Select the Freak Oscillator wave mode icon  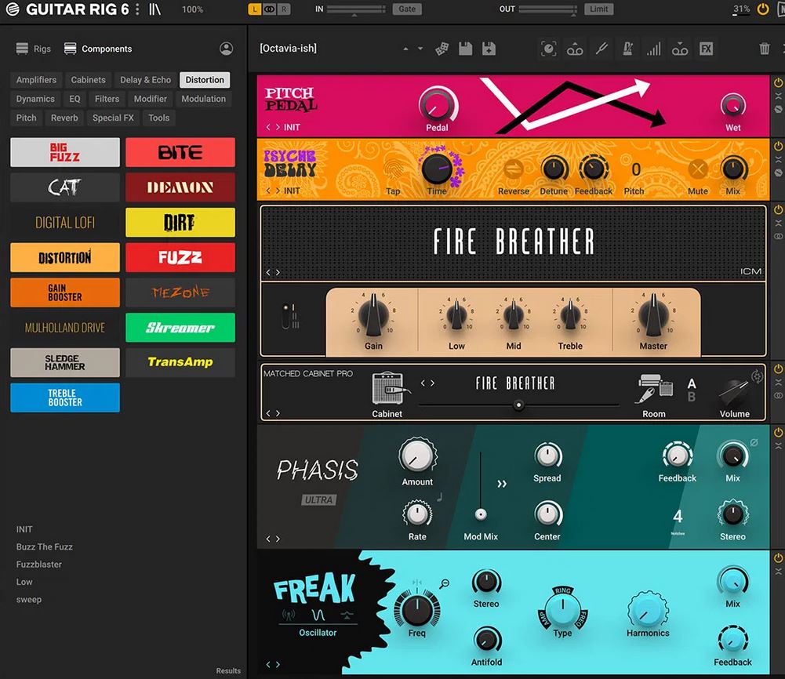[318, 615]
